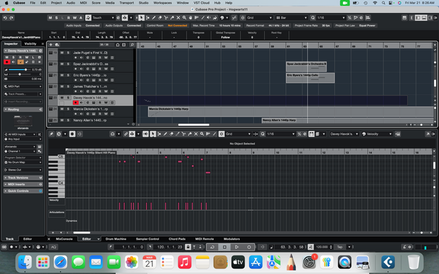Select the Spaz Jackrabbit's Orchestra event
This screenshot has height=274, width=439.
pos(307,66)
